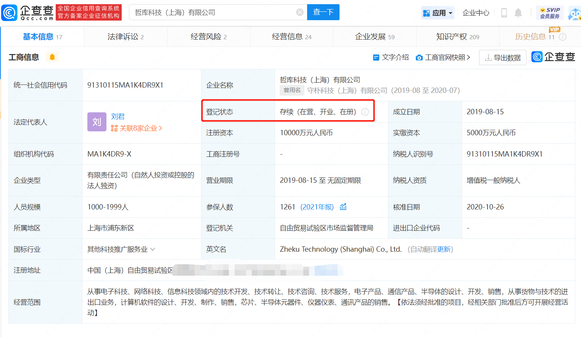The width and height of the screenshot is (581, 337).
Task: Select credit code 91310115MA1K4DR9X1 under 统一社会信用代码
Action: (x=125, y=85)
